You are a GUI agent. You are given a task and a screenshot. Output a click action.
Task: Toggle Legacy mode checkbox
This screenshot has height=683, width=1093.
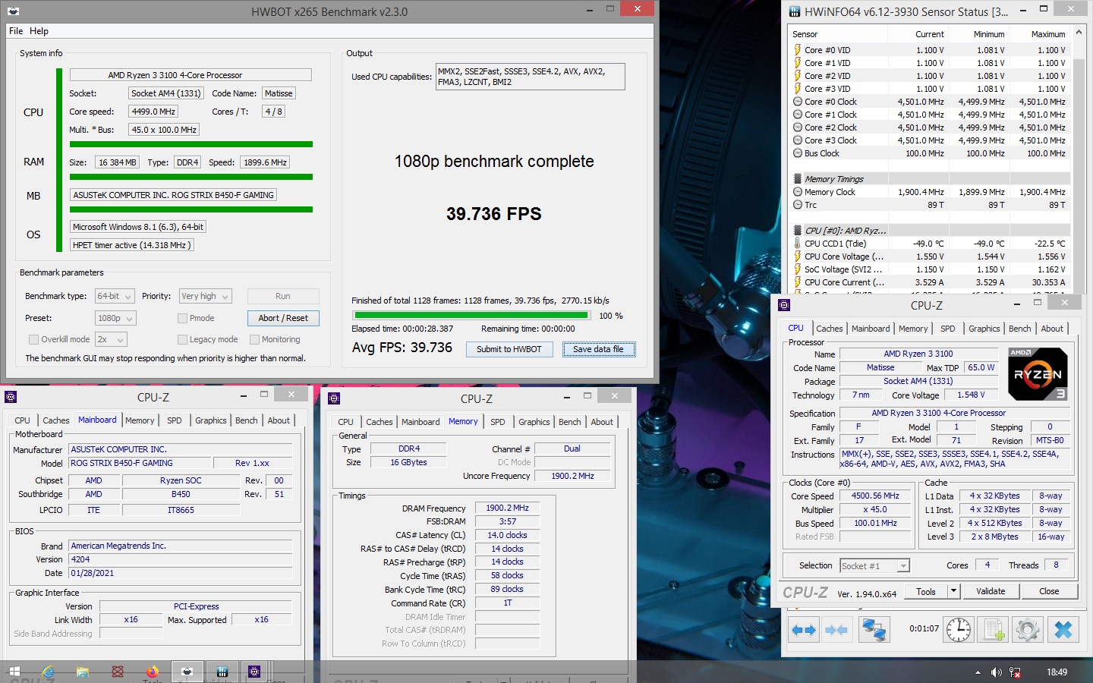(182, 339)
